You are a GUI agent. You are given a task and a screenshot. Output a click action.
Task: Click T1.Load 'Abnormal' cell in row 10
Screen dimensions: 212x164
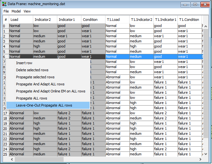point(118,77)
